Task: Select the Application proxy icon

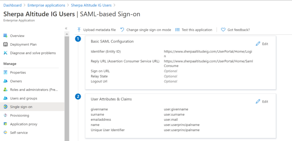Action: [6, 124]
